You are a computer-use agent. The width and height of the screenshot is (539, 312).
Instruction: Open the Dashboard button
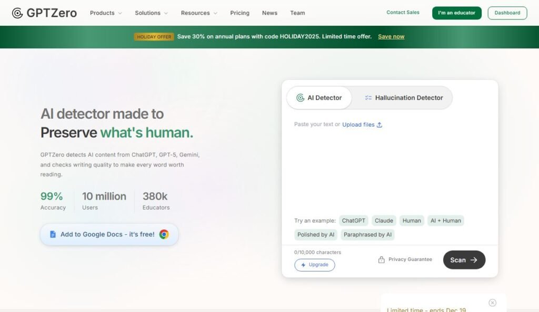point(507,13)
